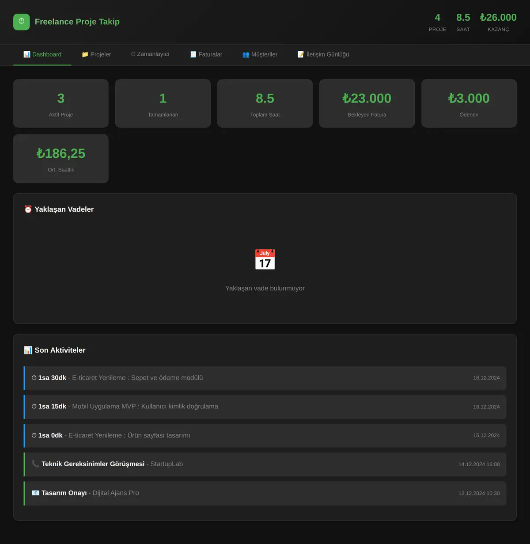Viewport: 530px width, 544px height.
Task: Open the Tasarım Onayı activity
Action: click(x=265, y=493)
